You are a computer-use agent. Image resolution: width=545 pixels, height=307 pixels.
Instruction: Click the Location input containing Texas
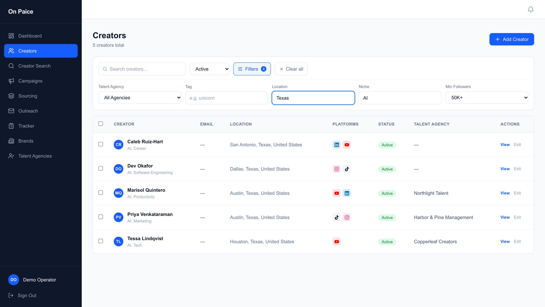tap(313, 98)
